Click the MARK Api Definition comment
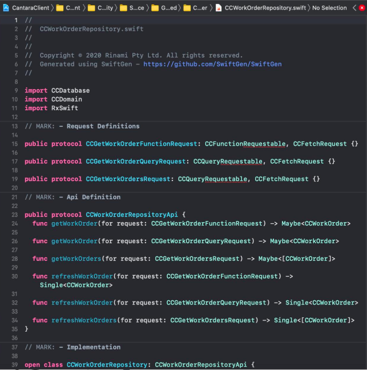The height and width of the screenshot is (370, 367). 72,197
